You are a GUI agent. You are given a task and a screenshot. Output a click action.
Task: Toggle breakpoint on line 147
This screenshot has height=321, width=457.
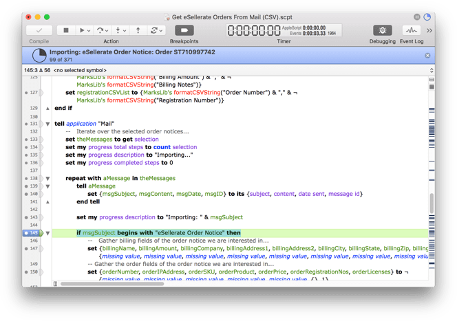point(26,249)
